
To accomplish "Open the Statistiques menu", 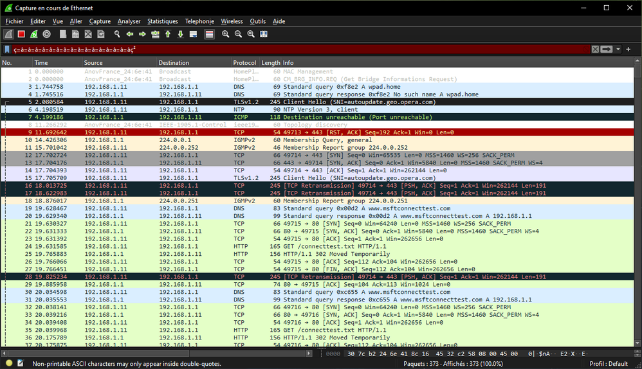I will coord(162,21).
